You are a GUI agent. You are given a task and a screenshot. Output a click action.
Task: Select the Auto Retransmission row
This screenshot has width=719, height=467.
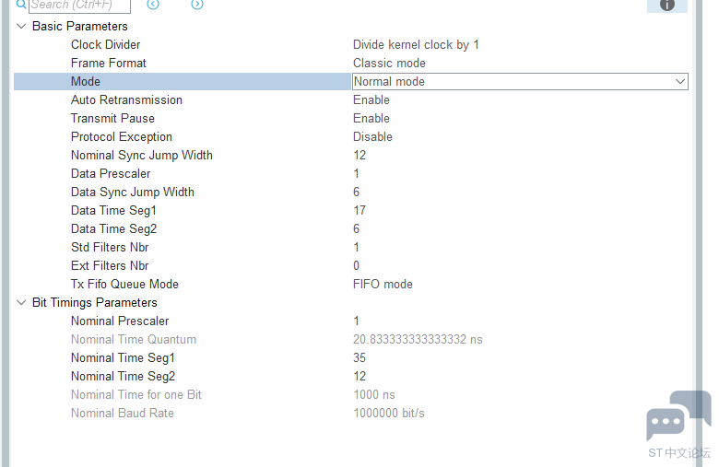click(x=351, y=99)
